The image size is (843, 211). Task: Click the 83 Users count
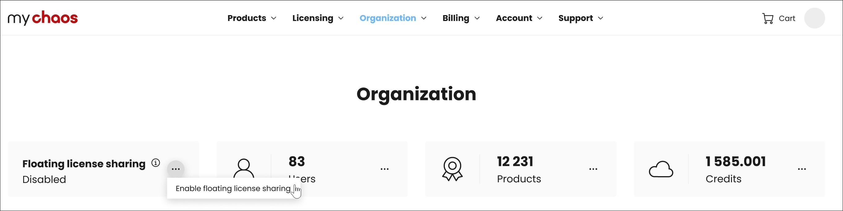click(296, 161)
